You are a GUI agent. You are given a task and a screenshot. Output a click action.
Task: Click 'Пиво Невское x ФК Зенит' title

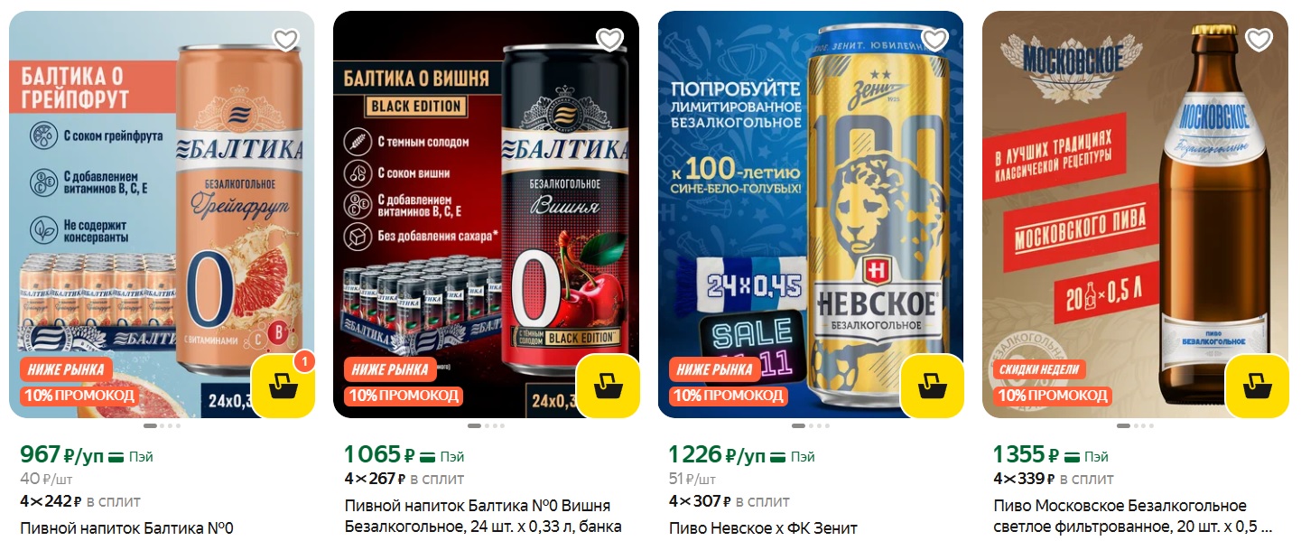pos(763,528)
